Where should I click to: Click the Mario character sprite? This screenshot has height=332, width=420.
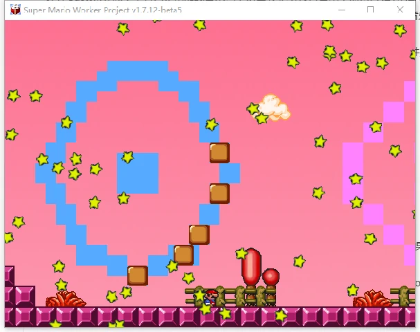[211, 297]
